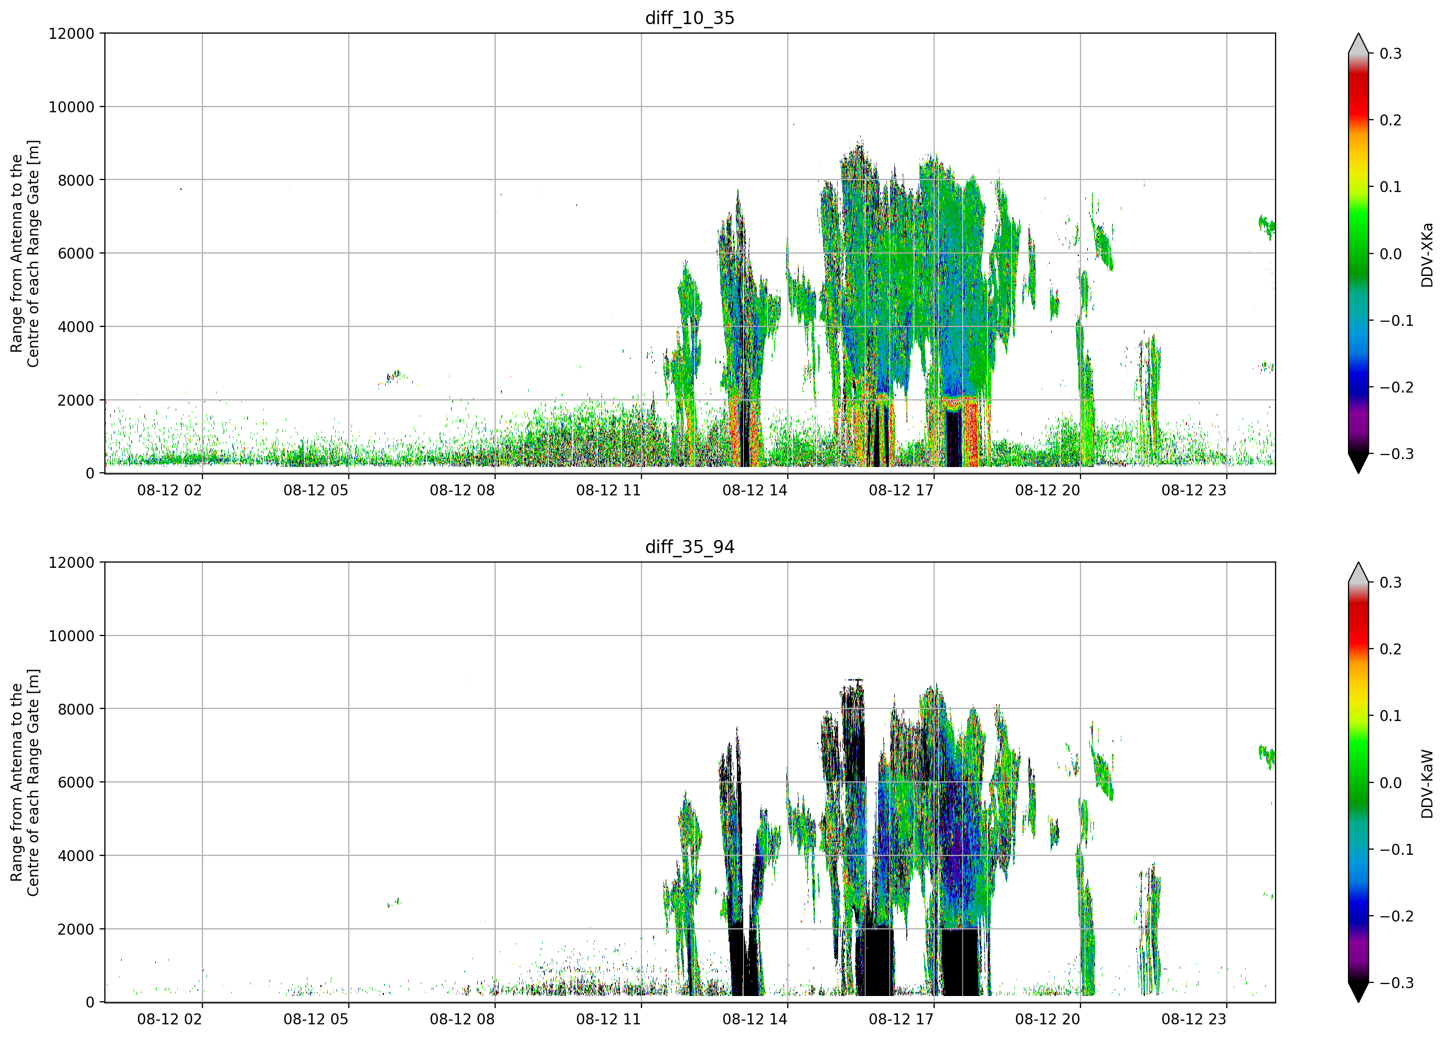Select the DDV-XKa colorbar label
Screen dimensions: 1445x1038
(x=1427, y=255)
